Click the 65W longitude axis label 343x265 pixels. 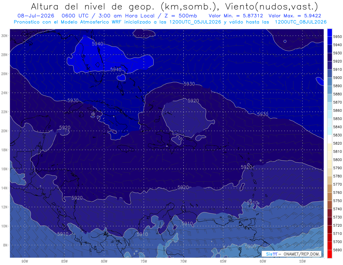[x=223, y=261]
